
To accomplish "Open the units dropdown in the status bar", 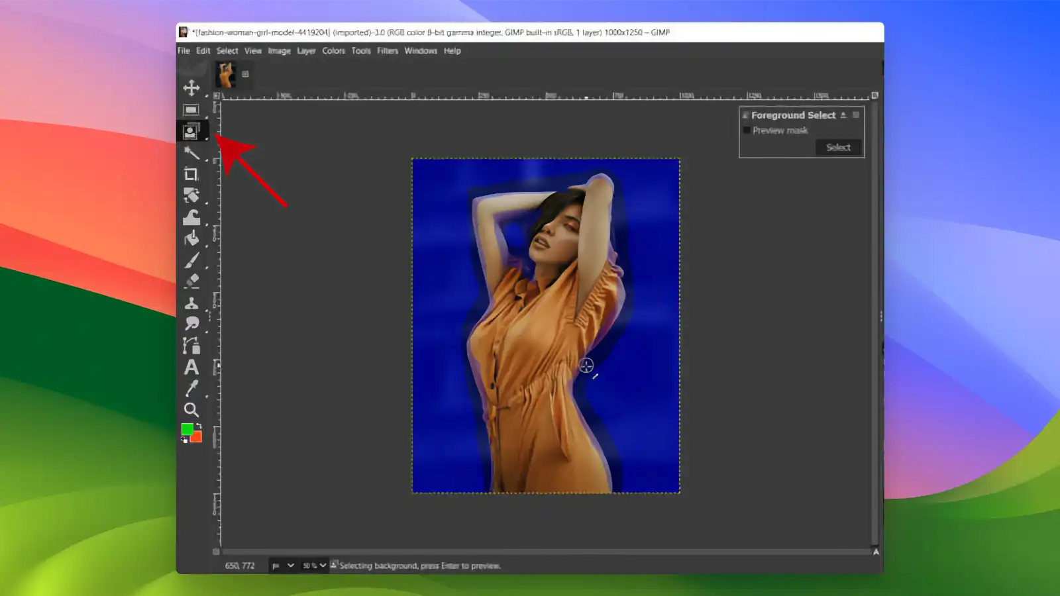I will tap(285, 566).
